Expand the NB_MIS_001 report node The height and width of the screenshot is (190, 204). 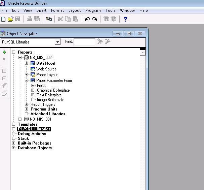point(20,119)
